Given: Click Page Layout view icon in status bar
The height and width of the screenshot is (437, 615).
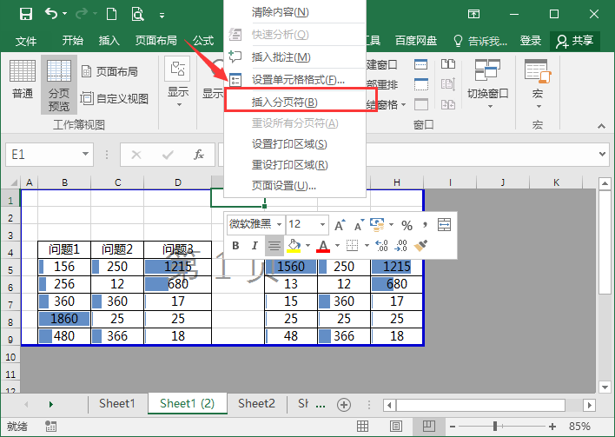Looking at the screenshot, I should tap(396, 426).
